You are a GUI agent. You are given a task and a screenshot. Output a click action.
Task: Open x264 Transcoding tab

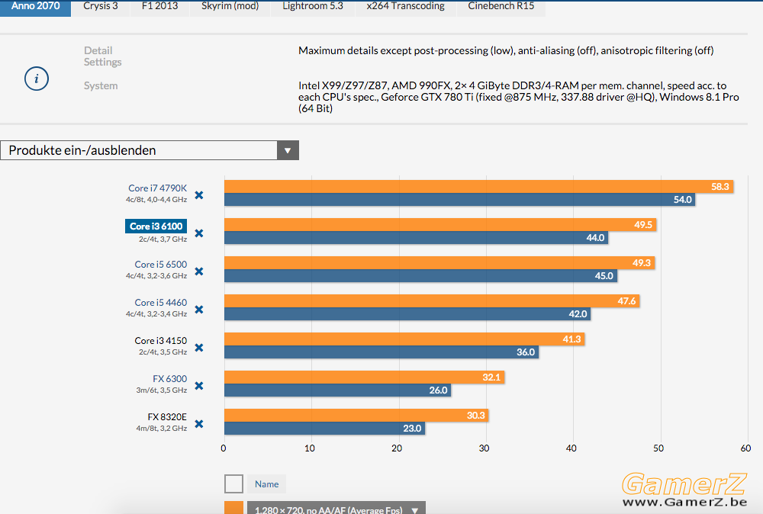406,8
